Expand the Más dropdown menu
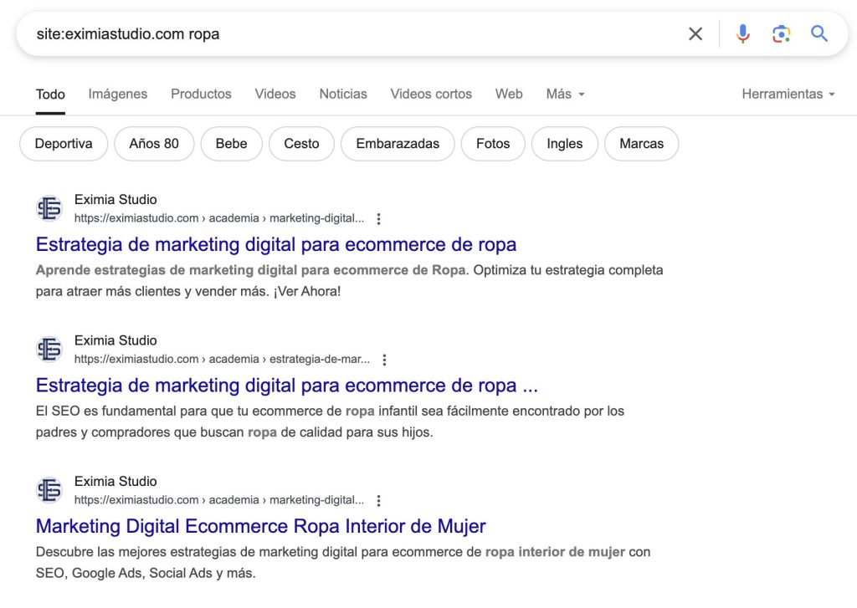This screenshot has height=608, width=857. [565, 94]
